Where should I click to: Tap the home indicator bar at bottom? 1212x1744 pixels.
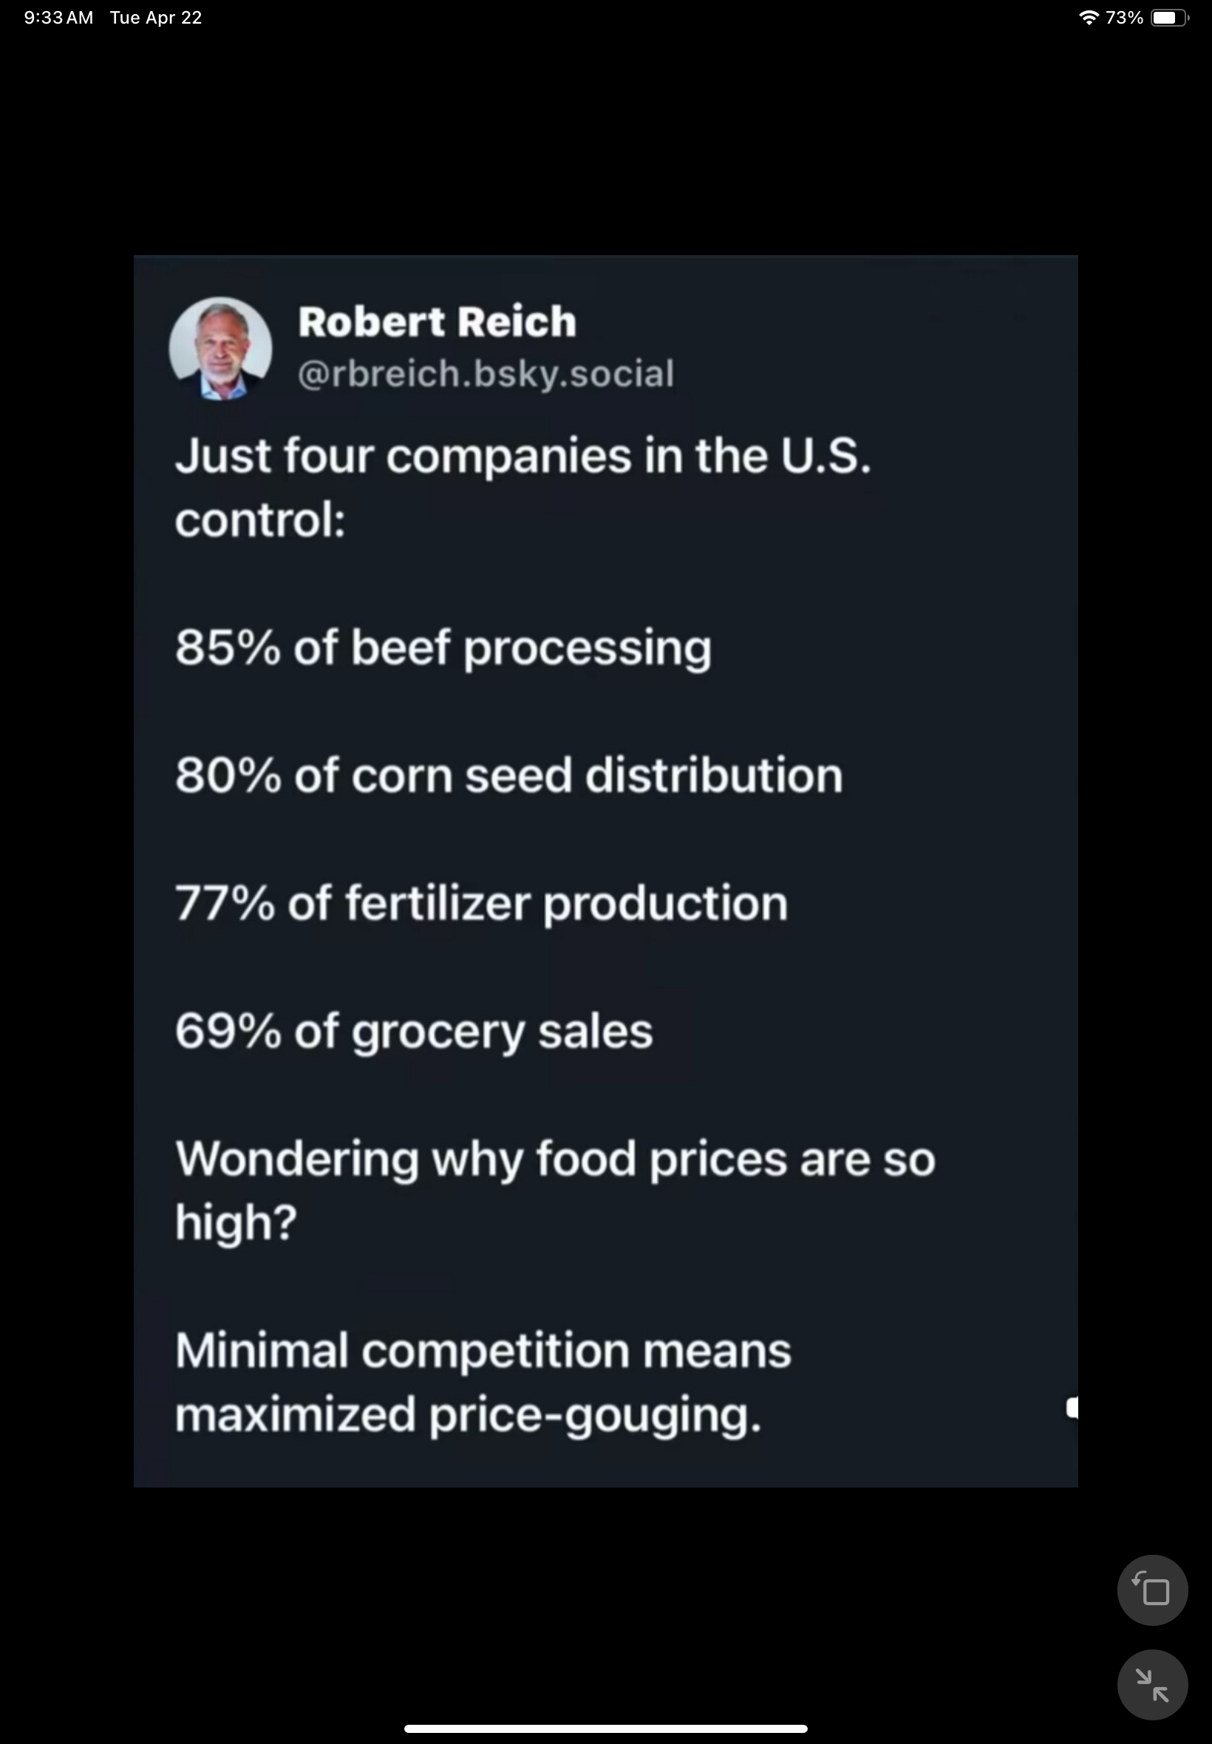pos(605,1728)
